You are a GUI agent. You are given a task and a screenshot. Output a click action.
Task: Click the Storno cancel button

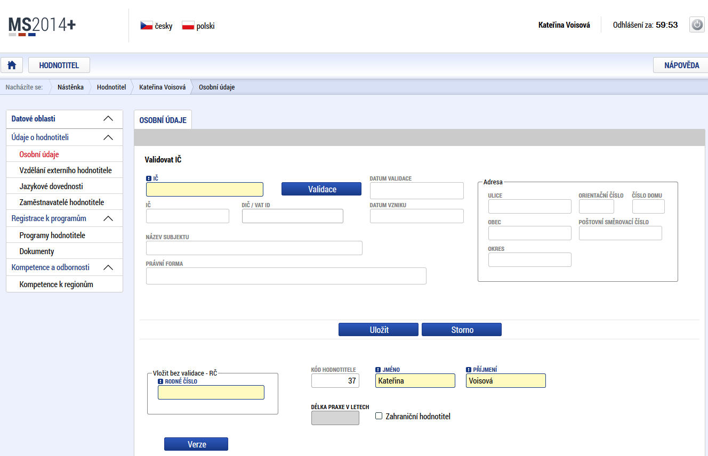tap(462, 330)
